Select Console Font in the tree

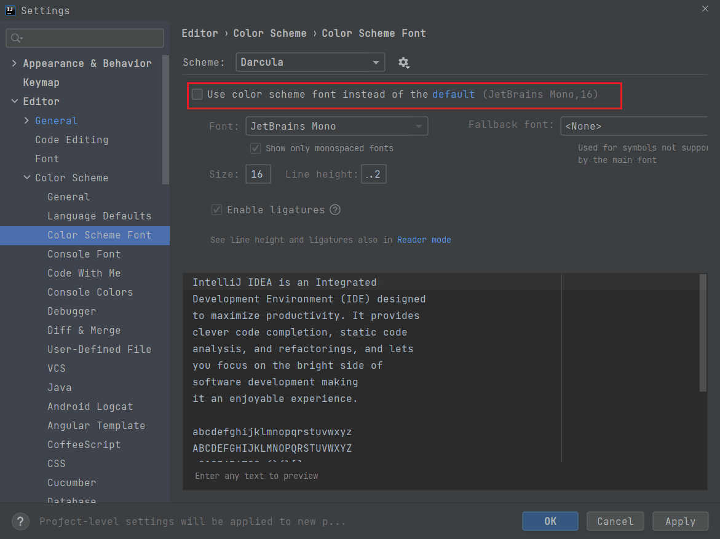[84, 254]
